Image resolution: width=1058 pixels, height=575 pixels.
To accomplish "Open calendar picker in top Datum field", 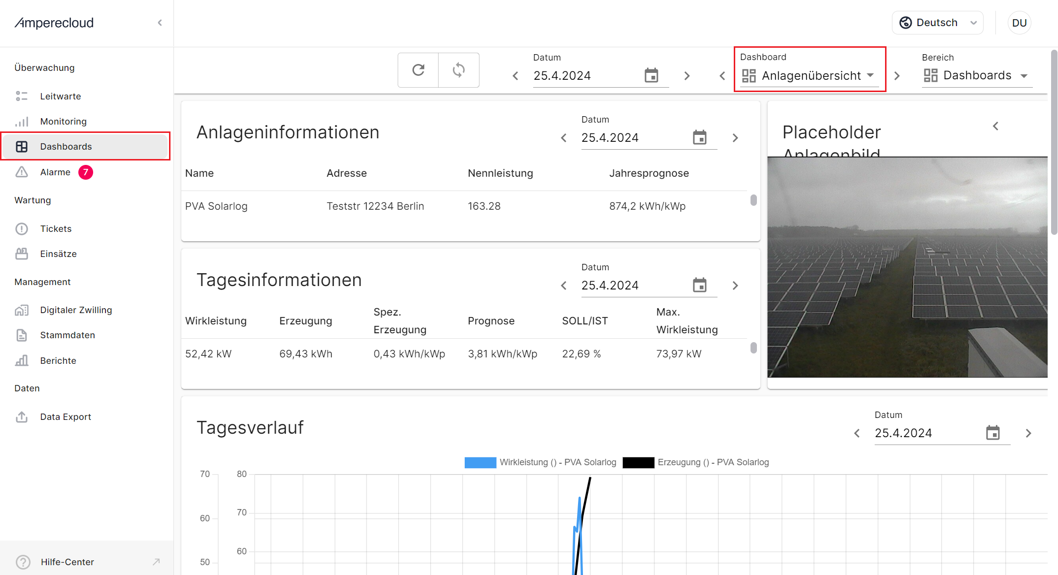I will point(651,76).
